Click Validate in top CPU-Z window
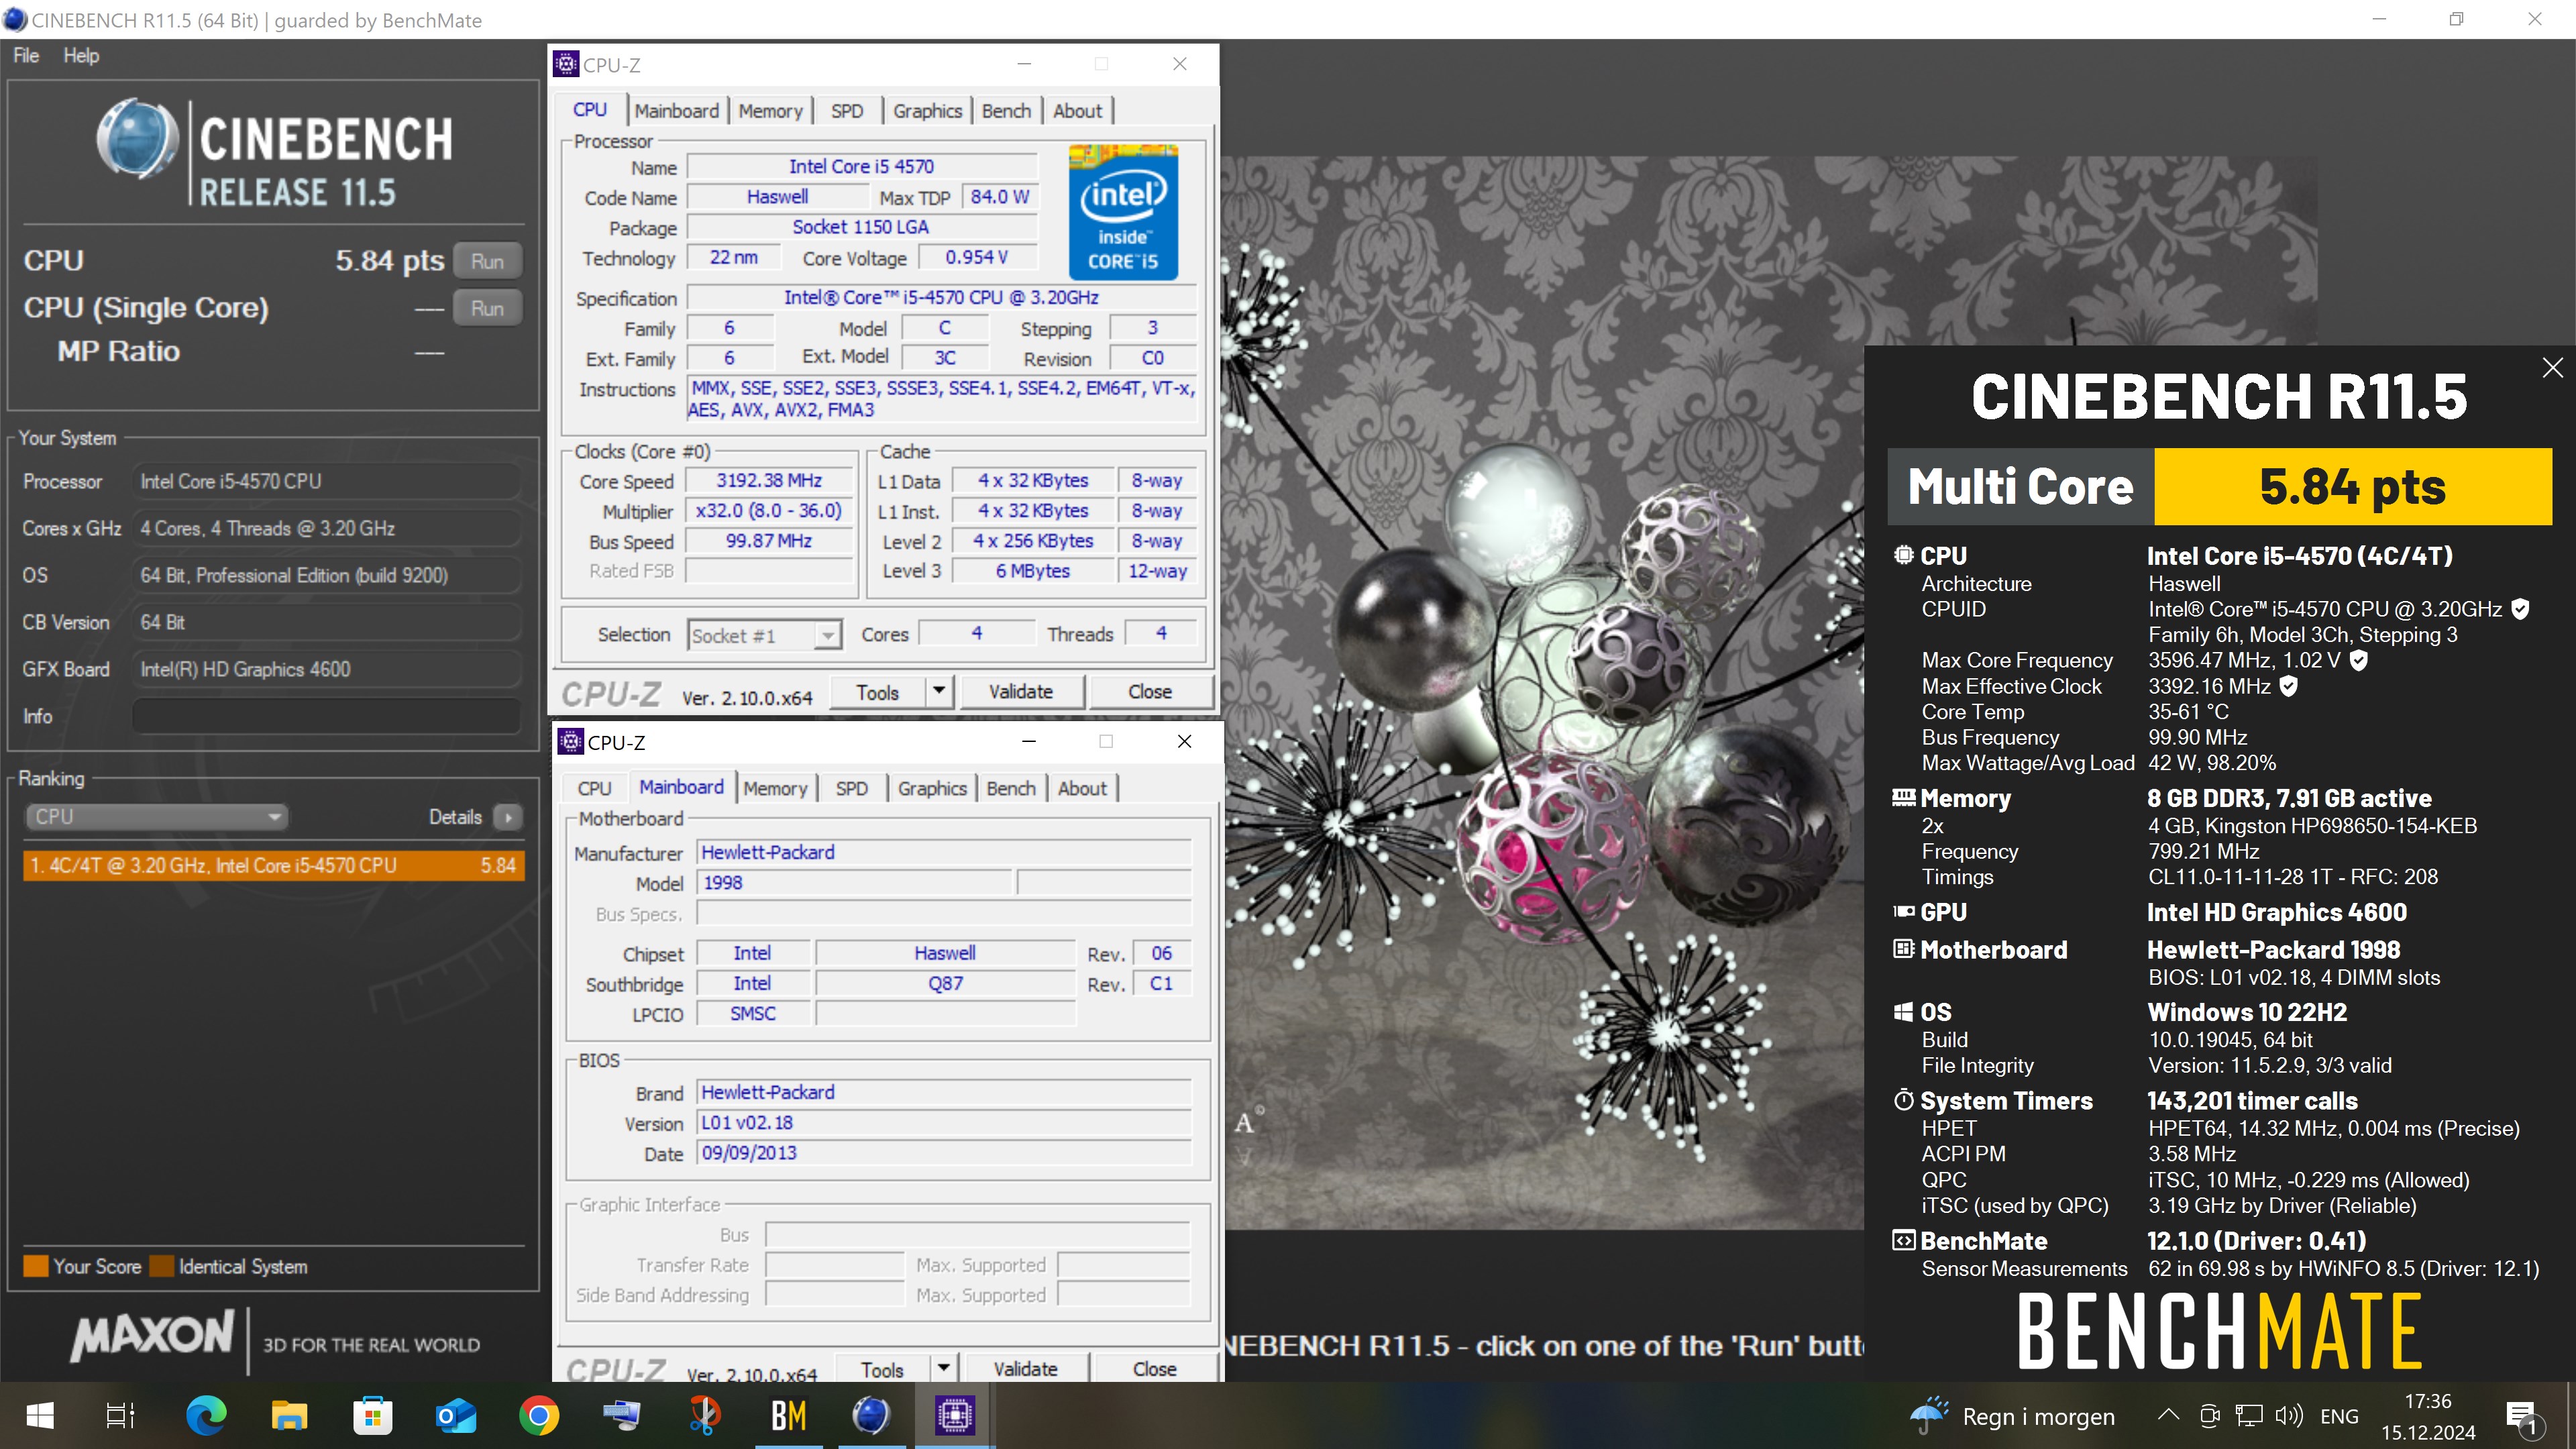The height and width of the screenshot is (1449, 2576). (x=1021, y=692)
